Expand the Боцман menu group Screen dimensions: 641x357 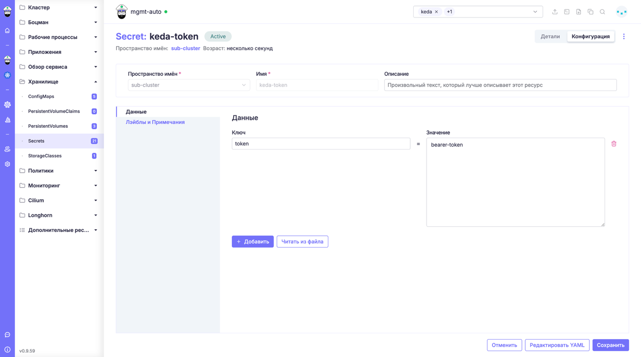click(59, 22)
